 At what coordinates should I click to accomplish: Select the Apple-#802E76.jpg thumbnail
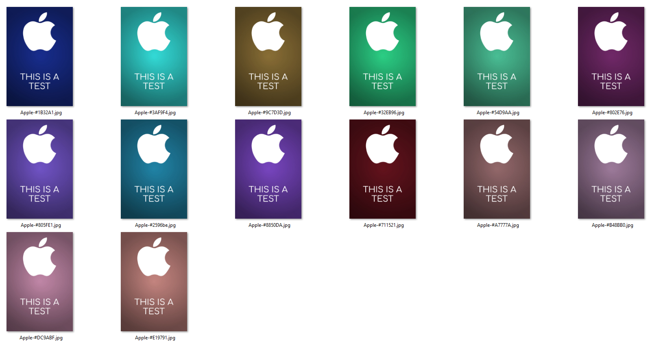611,56
